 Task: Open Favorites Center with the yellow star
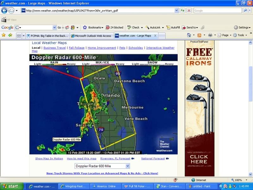[4, 35]
